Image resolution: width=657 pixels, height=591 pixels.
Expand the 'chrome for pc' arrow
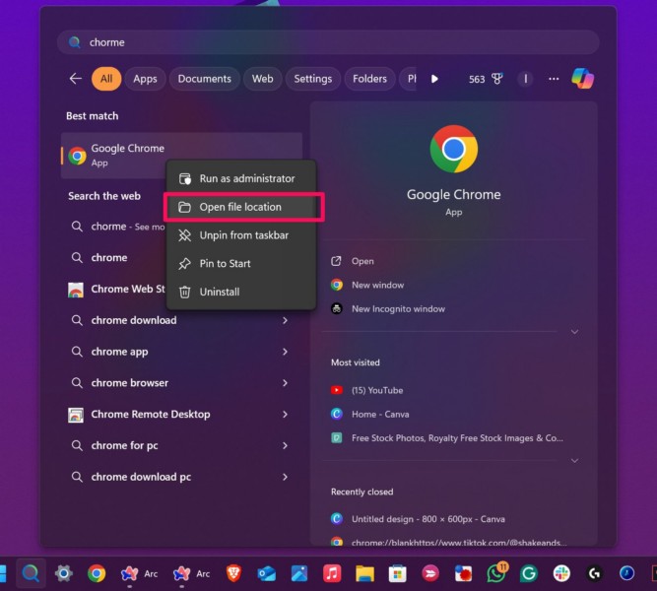(285, 445)
